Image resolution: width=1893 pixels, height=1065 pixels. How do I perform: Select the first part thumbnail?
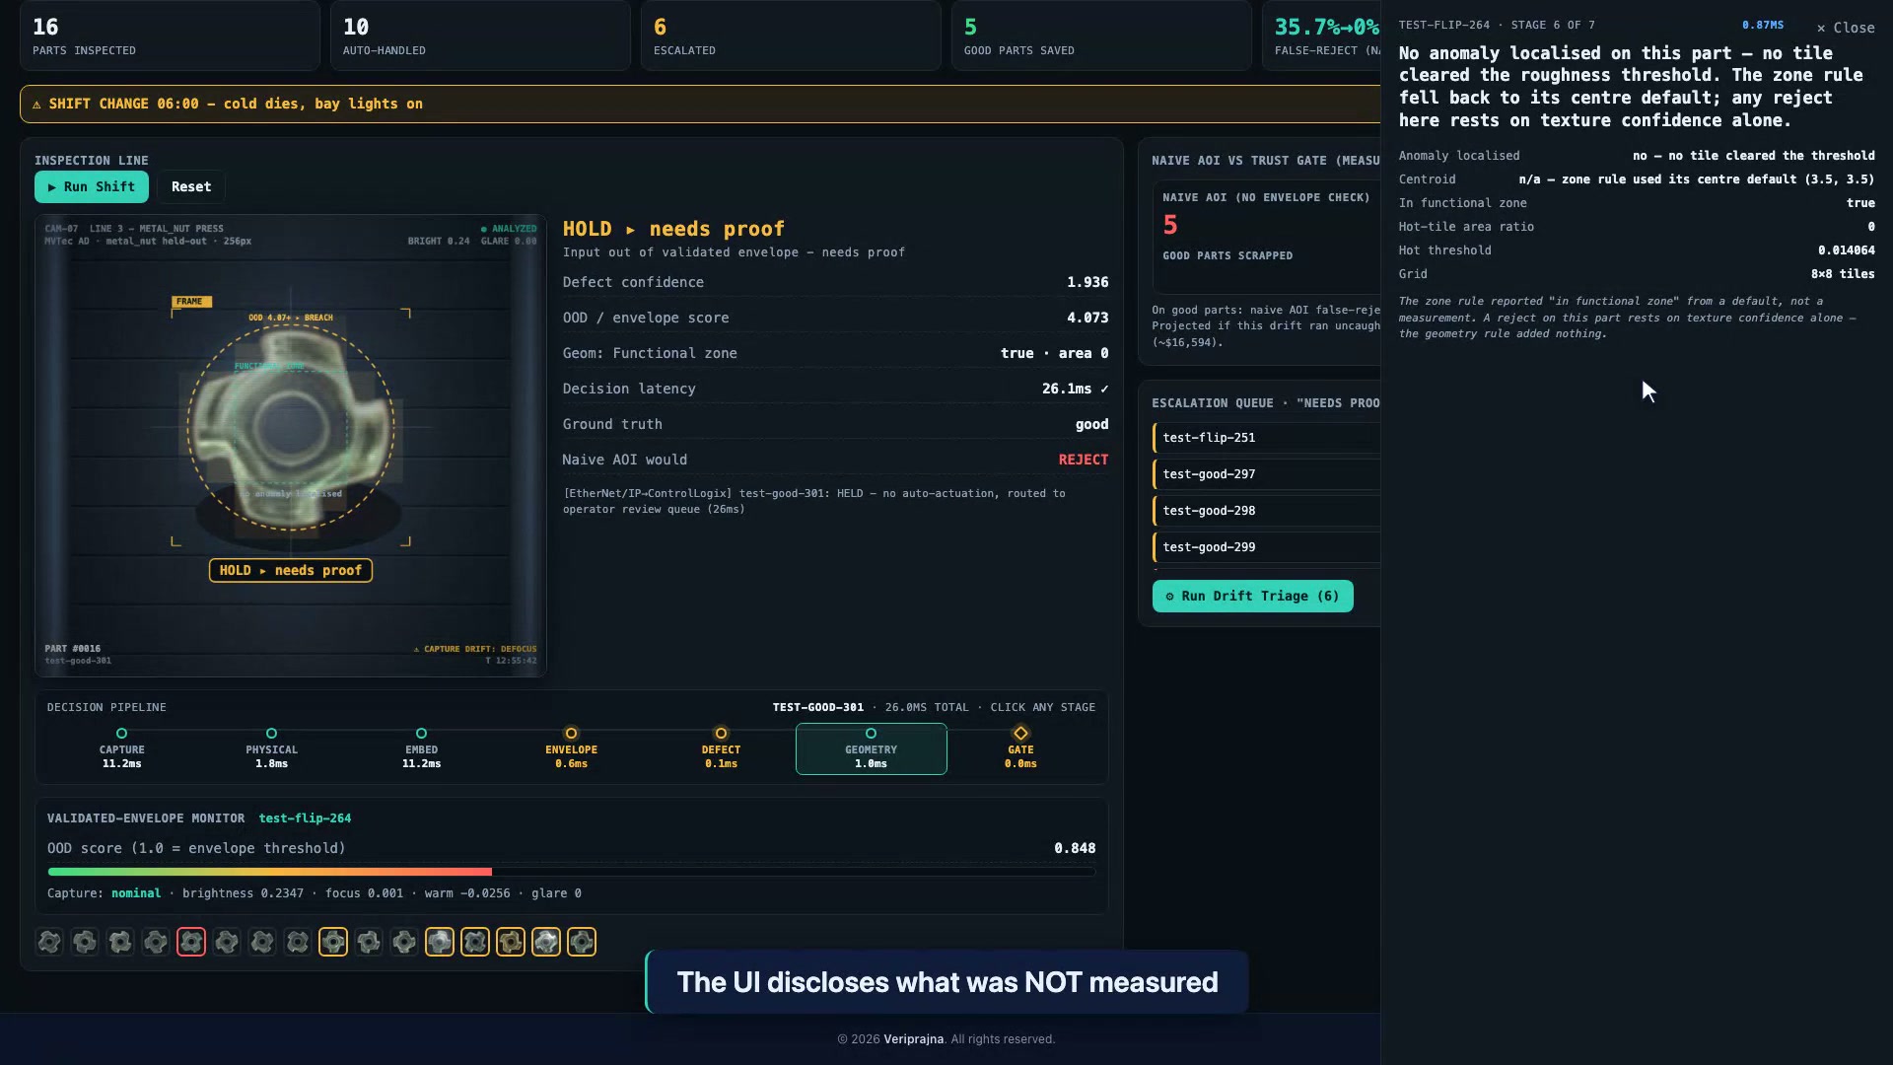pyautogui.click(x=49, y=942)
